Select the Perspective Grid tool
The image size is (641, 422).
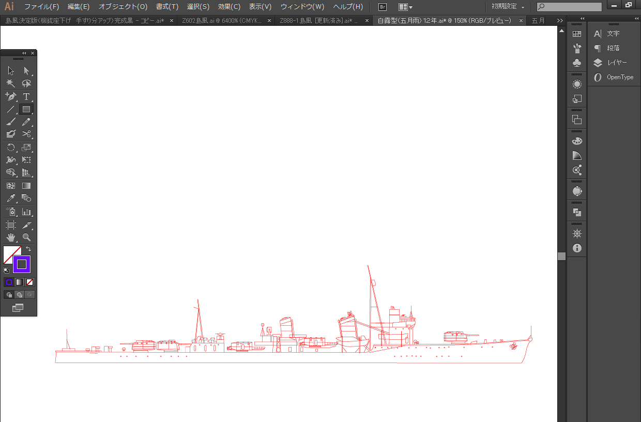tap(26, 172)
